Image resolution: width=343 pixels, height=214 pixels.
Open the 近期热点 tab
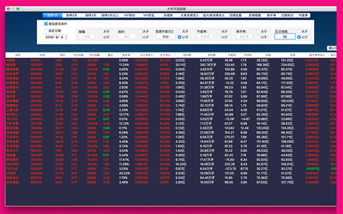point(287,15)
